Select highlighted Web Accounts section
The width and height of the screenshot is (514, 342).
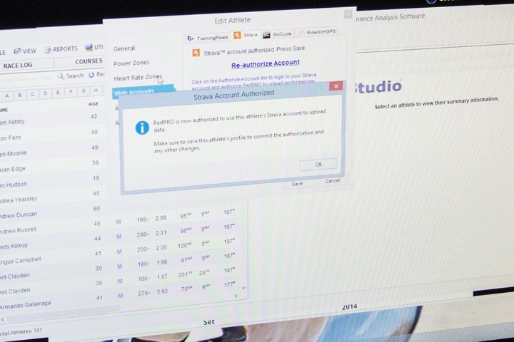pos(143,91)
